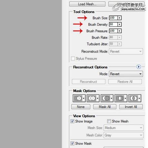The height and width of the screenshot is (148, 148).
Task: Select the Intersect with Selection mask icon
Action: point(121,98)
